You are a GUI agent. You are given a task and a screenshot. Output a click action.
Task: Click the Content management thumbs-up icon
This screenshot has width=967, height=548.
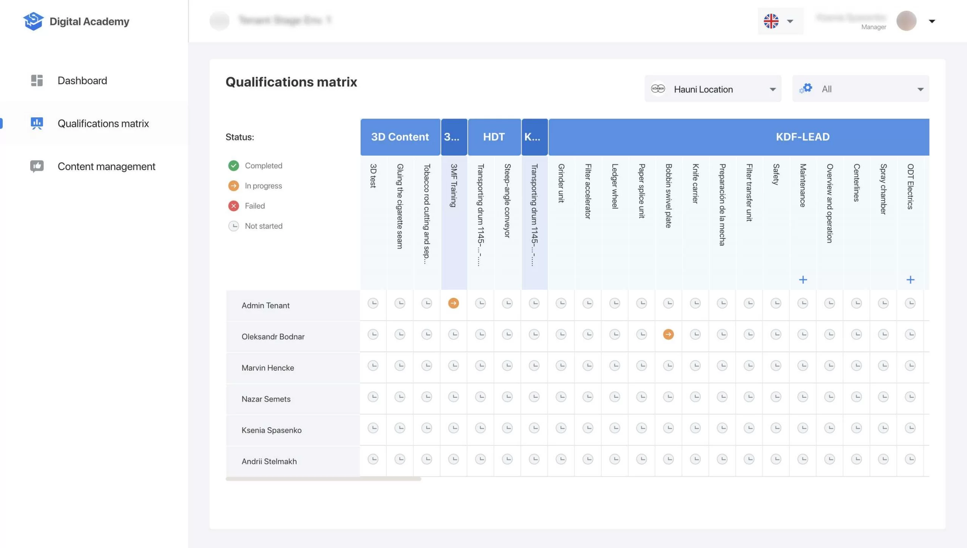pos(37,166)
